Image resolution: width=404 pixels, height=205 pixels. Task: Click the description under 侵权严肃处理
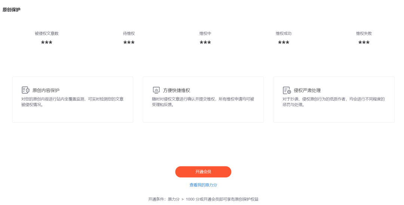334,102
